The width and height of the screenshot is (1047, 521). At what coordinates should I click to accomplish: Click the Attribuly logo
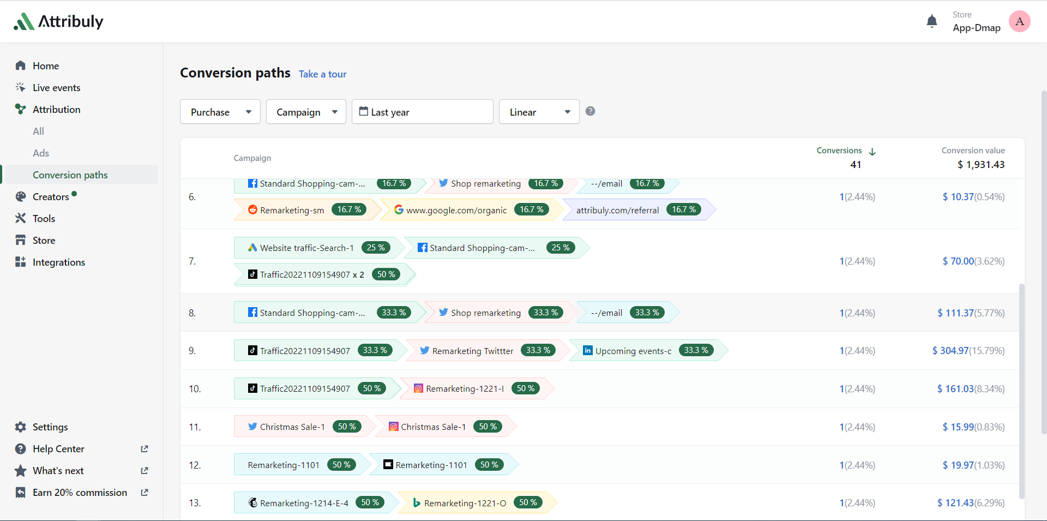[58, 21]
